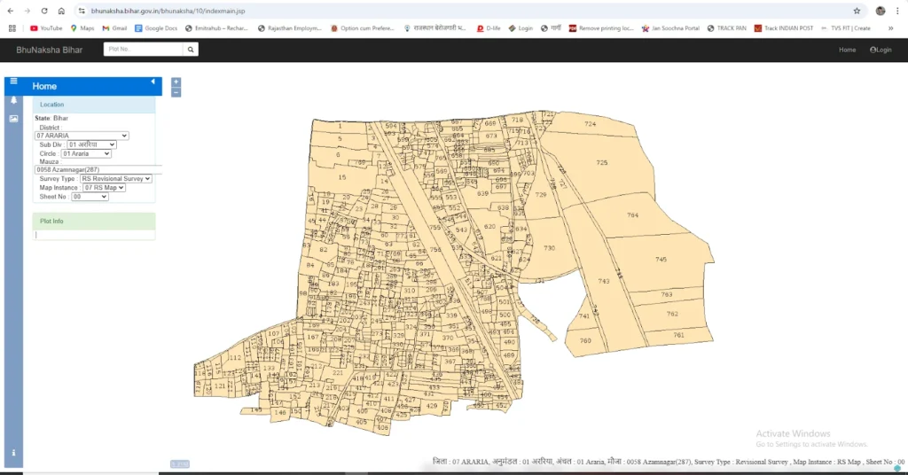908x475 pixels.
Task: Open Chrome three-dot menu
Action: (897, 11)
